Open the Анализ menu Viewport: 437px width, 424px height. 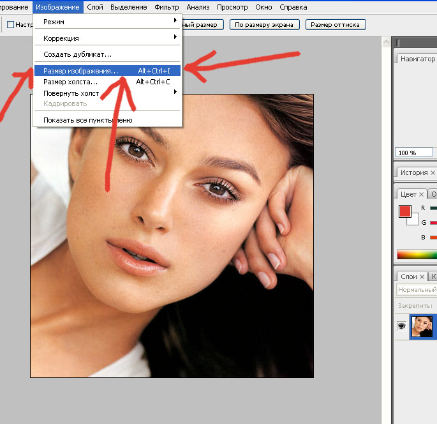[198, 7]
